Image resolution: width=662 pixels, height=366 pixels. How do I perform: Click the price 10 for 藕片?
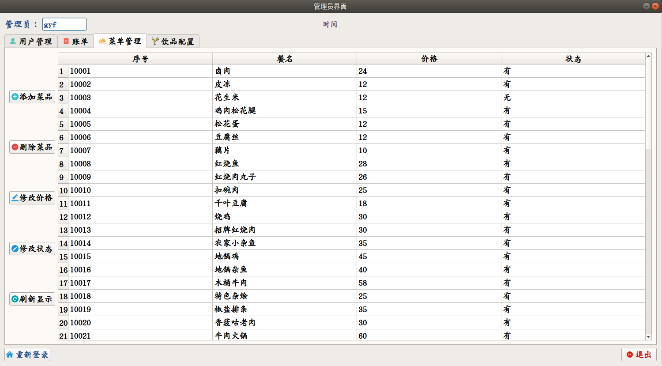point(363,151)
